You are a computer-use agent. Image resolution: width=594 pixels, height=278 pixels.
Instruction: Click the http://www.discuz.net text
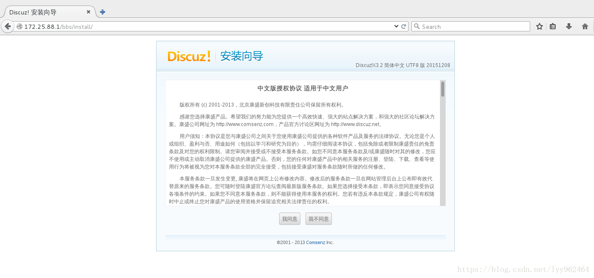[x=355, y=124]
